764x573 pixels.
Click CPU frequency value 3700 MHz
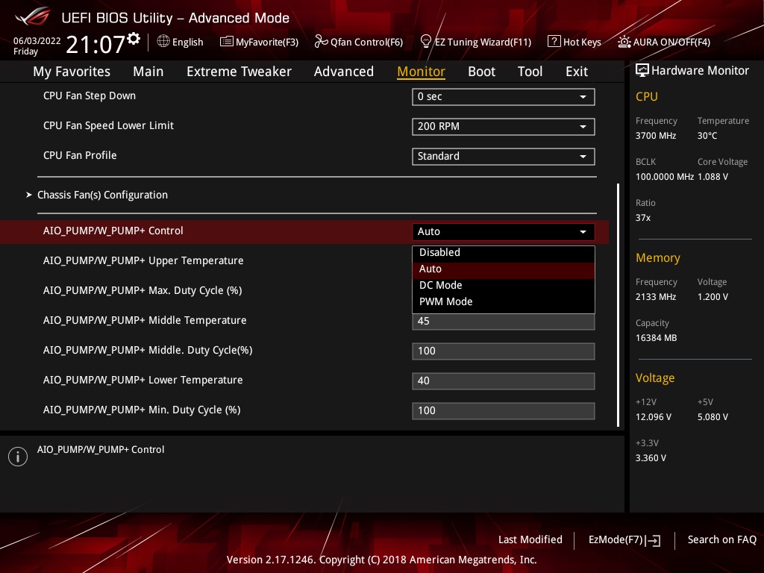click(655, 136)
